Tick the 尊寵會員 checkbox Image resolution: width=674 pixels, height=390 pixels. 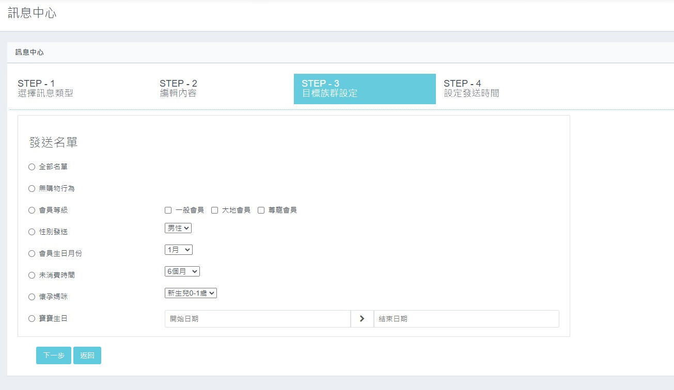tap(261, 210)
